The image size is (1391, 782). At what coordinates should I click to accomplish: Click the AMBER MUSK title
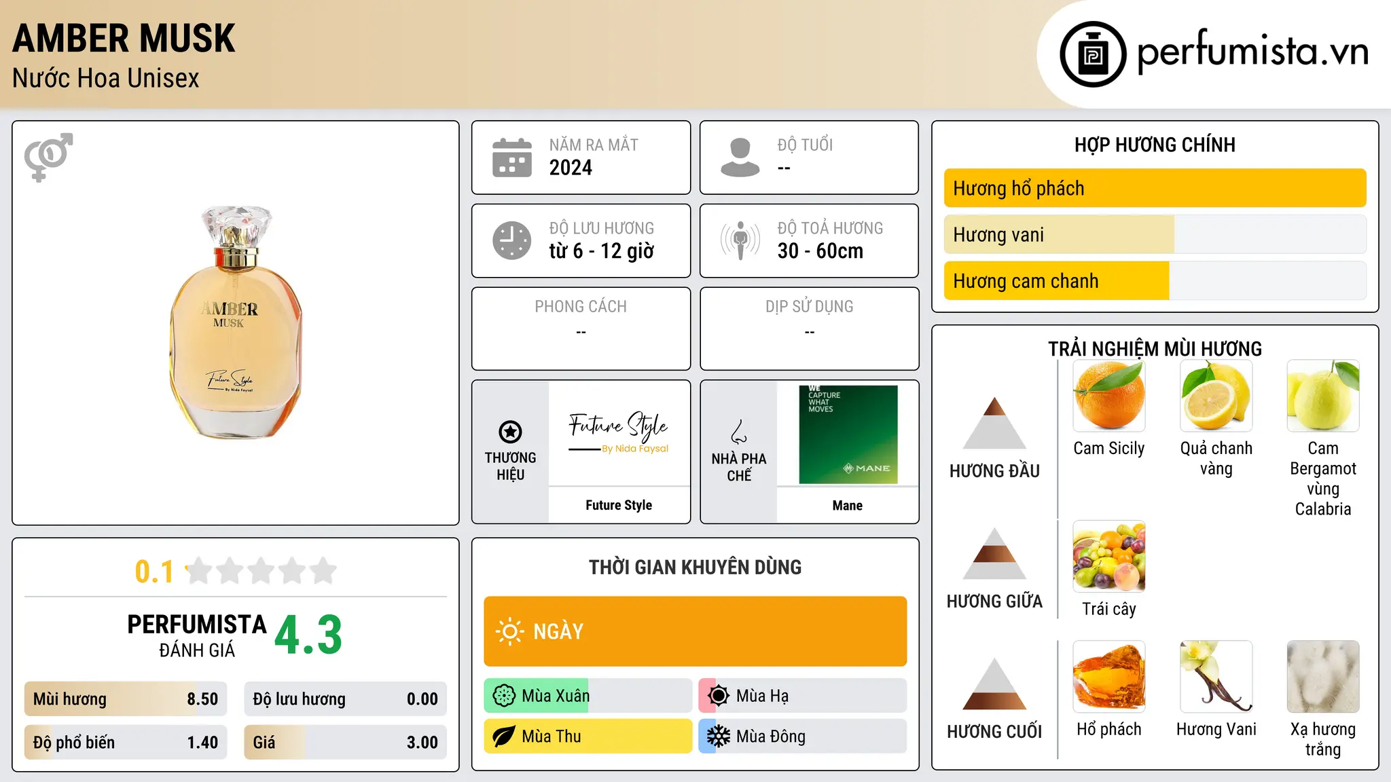pos(124,38)
